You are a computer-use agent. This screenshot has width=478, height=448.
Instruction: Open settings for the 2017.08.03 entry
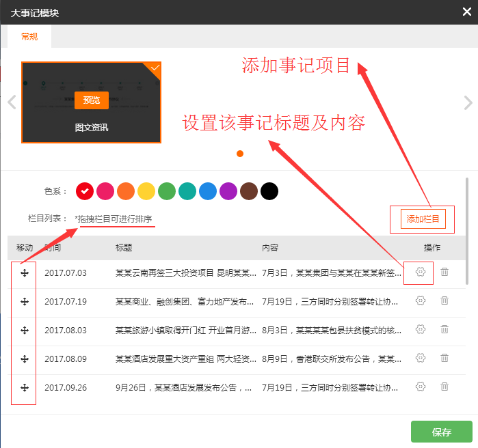point(421,329)
